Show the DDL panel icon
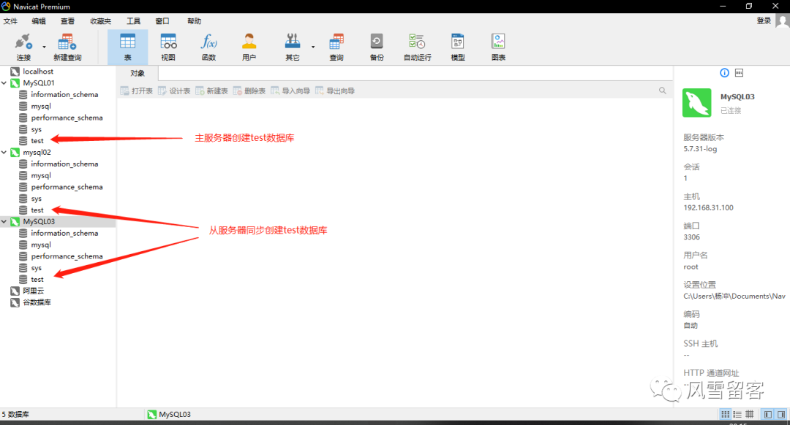 coord(739,73)
